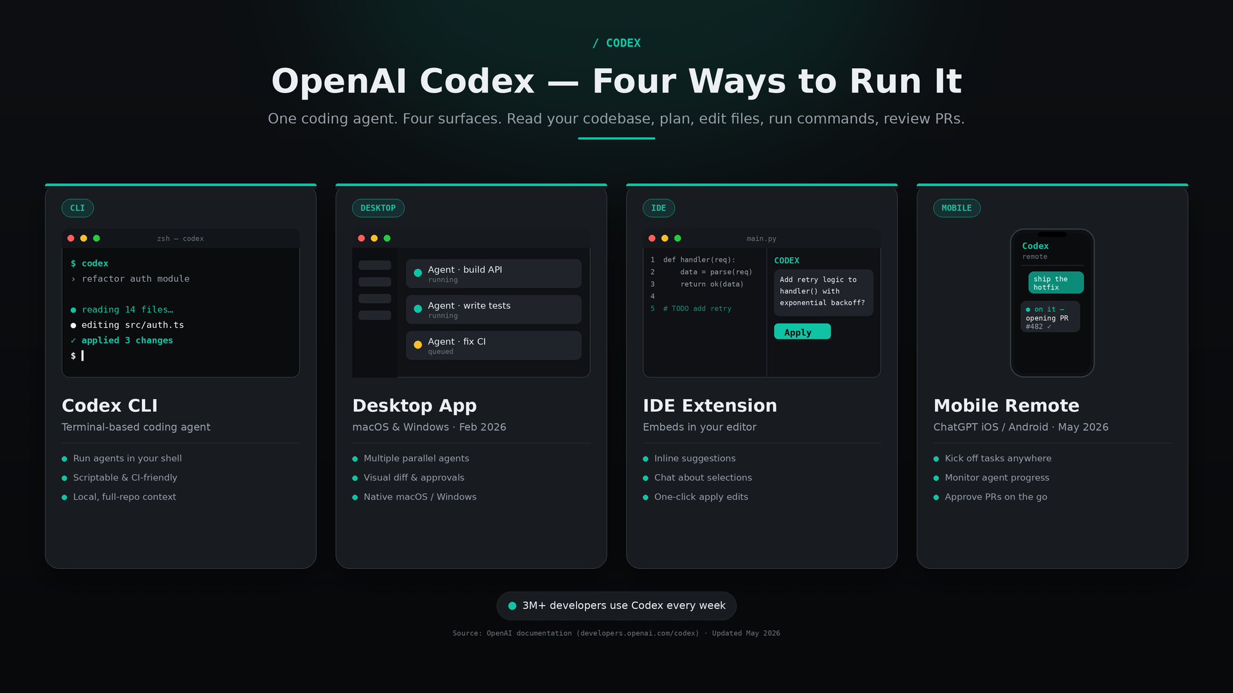This screenshot has height=693, width=1233.
Task: Click the 'Codex CLI' heading
Action: (110, 406)
